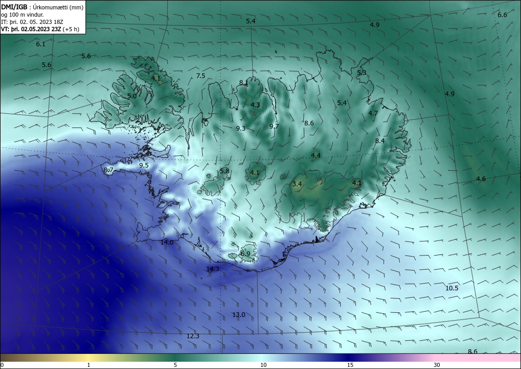Select the 5.0 value in the Westfjords
This screenshot has width=521, height=369.
[132, 96]
